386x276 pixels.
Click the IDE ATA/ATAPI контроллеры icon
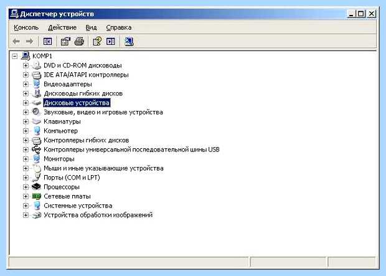coord(37,75)
